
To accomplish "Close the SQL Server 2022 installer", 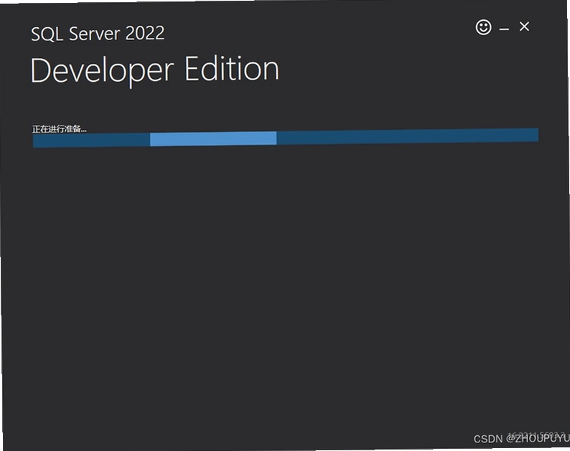I will (524, 26).
